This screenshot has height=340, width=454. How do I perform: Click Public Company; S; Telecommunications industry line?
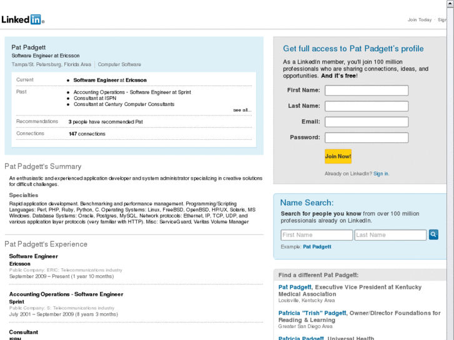pos(62,308)
